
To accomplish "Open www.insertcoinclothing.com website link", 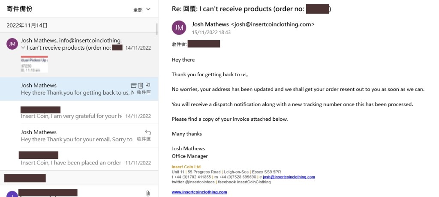I will pyautogui.click(x=199, y=192).
